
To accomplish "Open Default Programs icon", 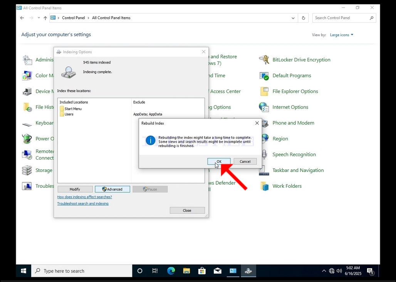I will pos(264,76).
